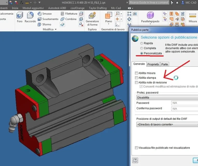The height and width of the screenshot is (166, 198).
Task: Open the Taylor Drafting ribbon tab
Action: [x=98, y=8]
